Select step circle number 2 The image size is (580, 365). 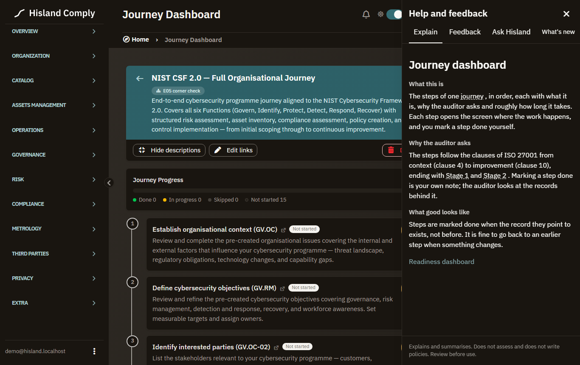point(132,282)
